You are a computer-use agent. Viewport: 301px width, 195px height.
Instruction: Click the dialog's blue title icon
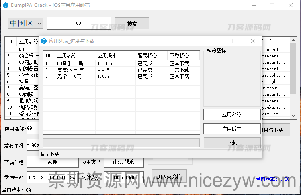coord(44,41)
